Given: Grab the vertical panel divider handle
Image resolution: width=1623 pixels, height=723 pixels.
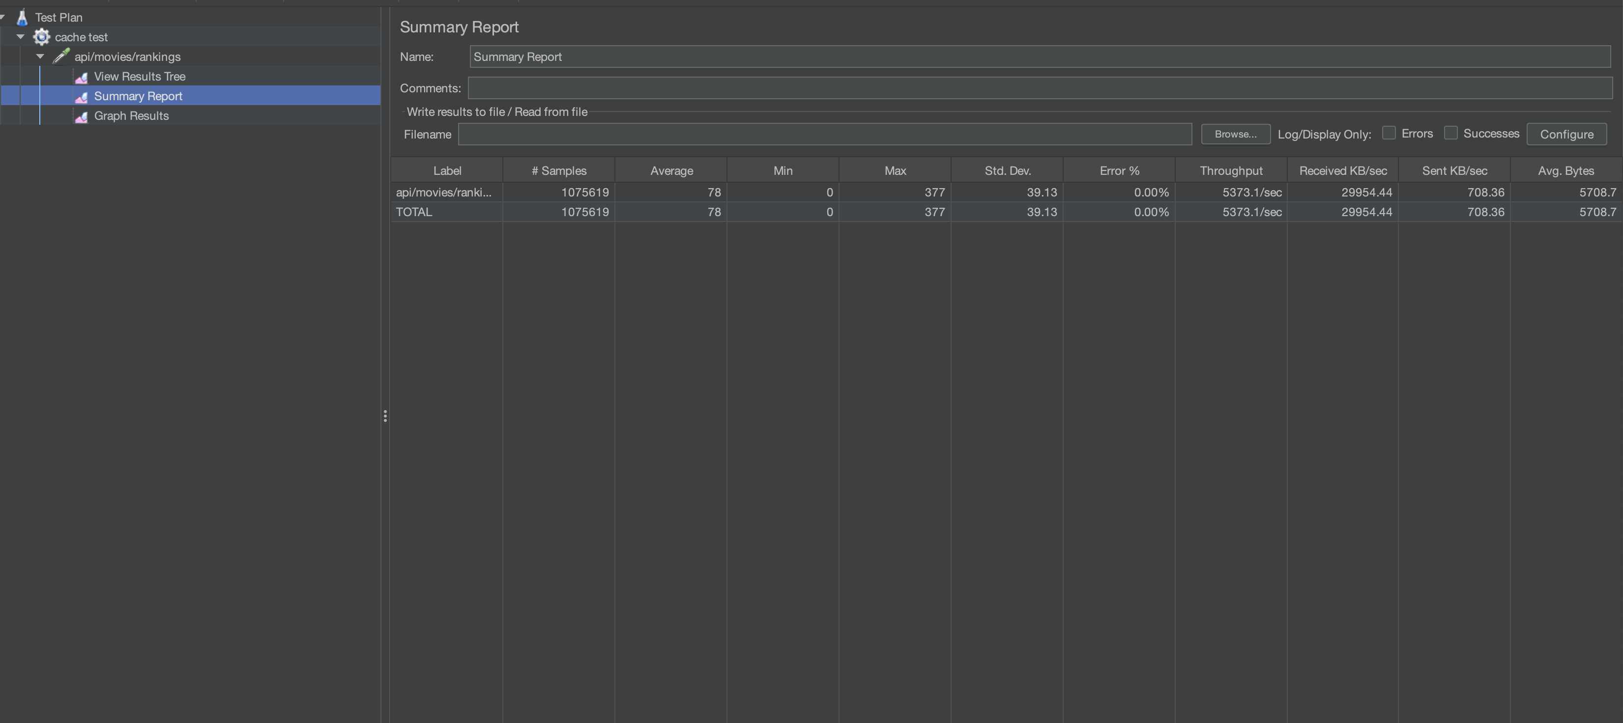Looking at the screenshot, I should click(385, 416).
